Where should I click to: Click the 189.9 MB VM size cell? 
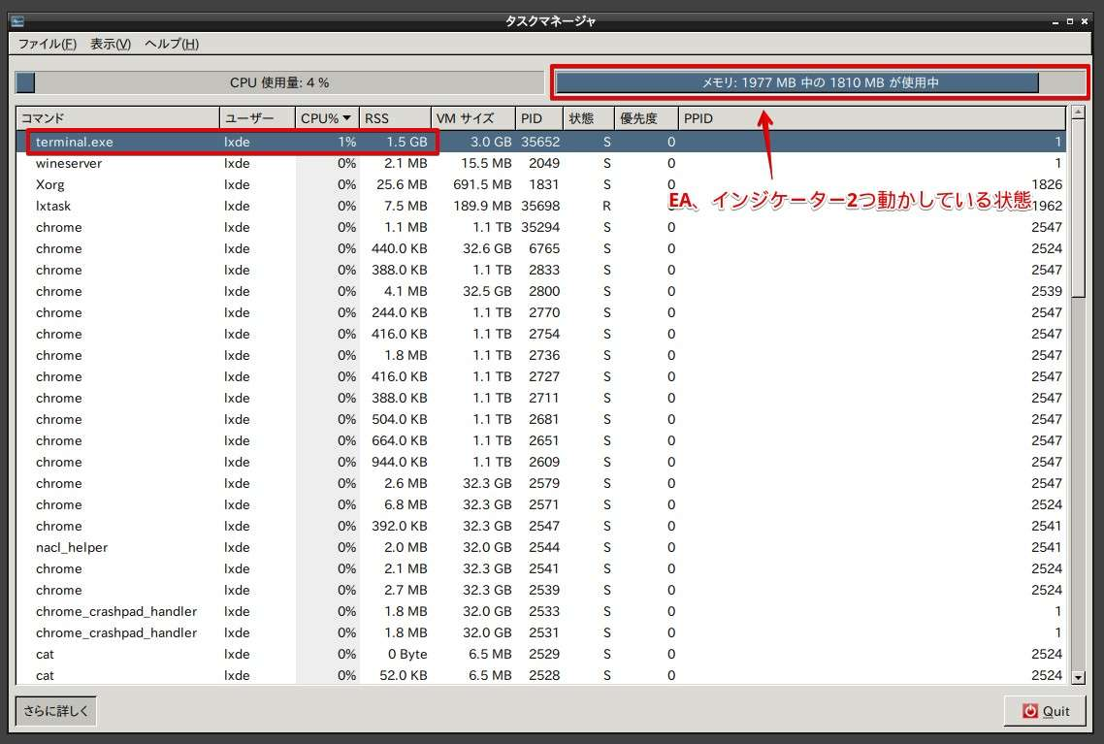click(x=482, y=206)
